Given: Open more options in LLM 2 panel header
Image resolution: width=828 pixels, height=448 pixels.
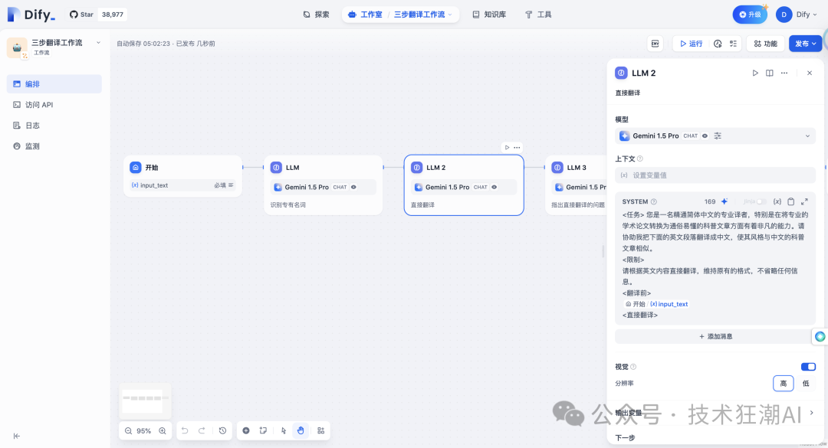Looking at the screenshot, I should click(784, 73).
